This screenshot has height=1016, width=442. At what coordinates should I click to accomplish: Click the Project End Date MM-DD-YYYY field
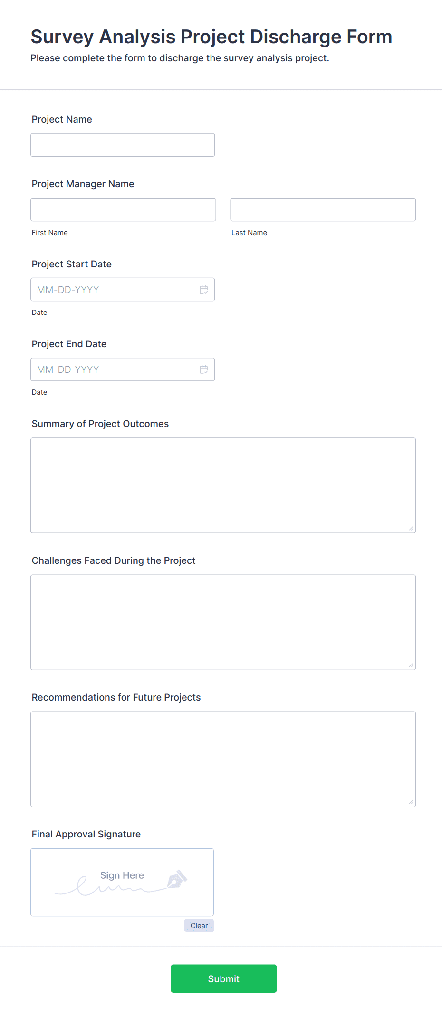point(114,370)
